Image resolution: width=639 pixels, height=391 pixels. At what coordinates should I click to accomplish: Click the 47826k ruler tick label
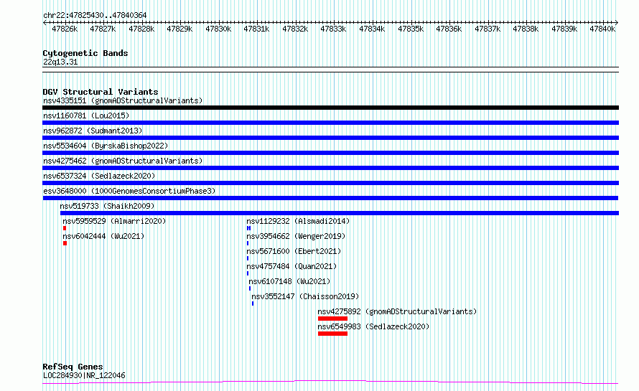(x=65, y=29)
